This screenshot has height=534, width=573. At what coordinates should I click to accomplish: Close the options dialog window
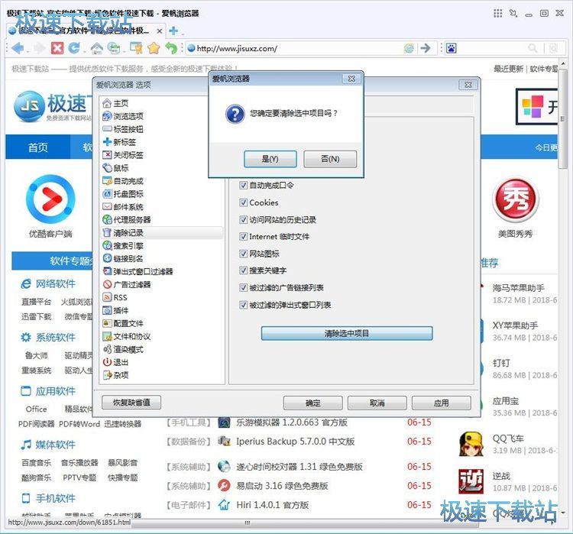(x=468, y=85)
